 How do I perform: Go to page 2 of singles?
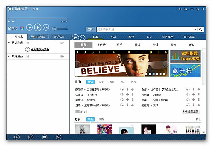[81, 112]
